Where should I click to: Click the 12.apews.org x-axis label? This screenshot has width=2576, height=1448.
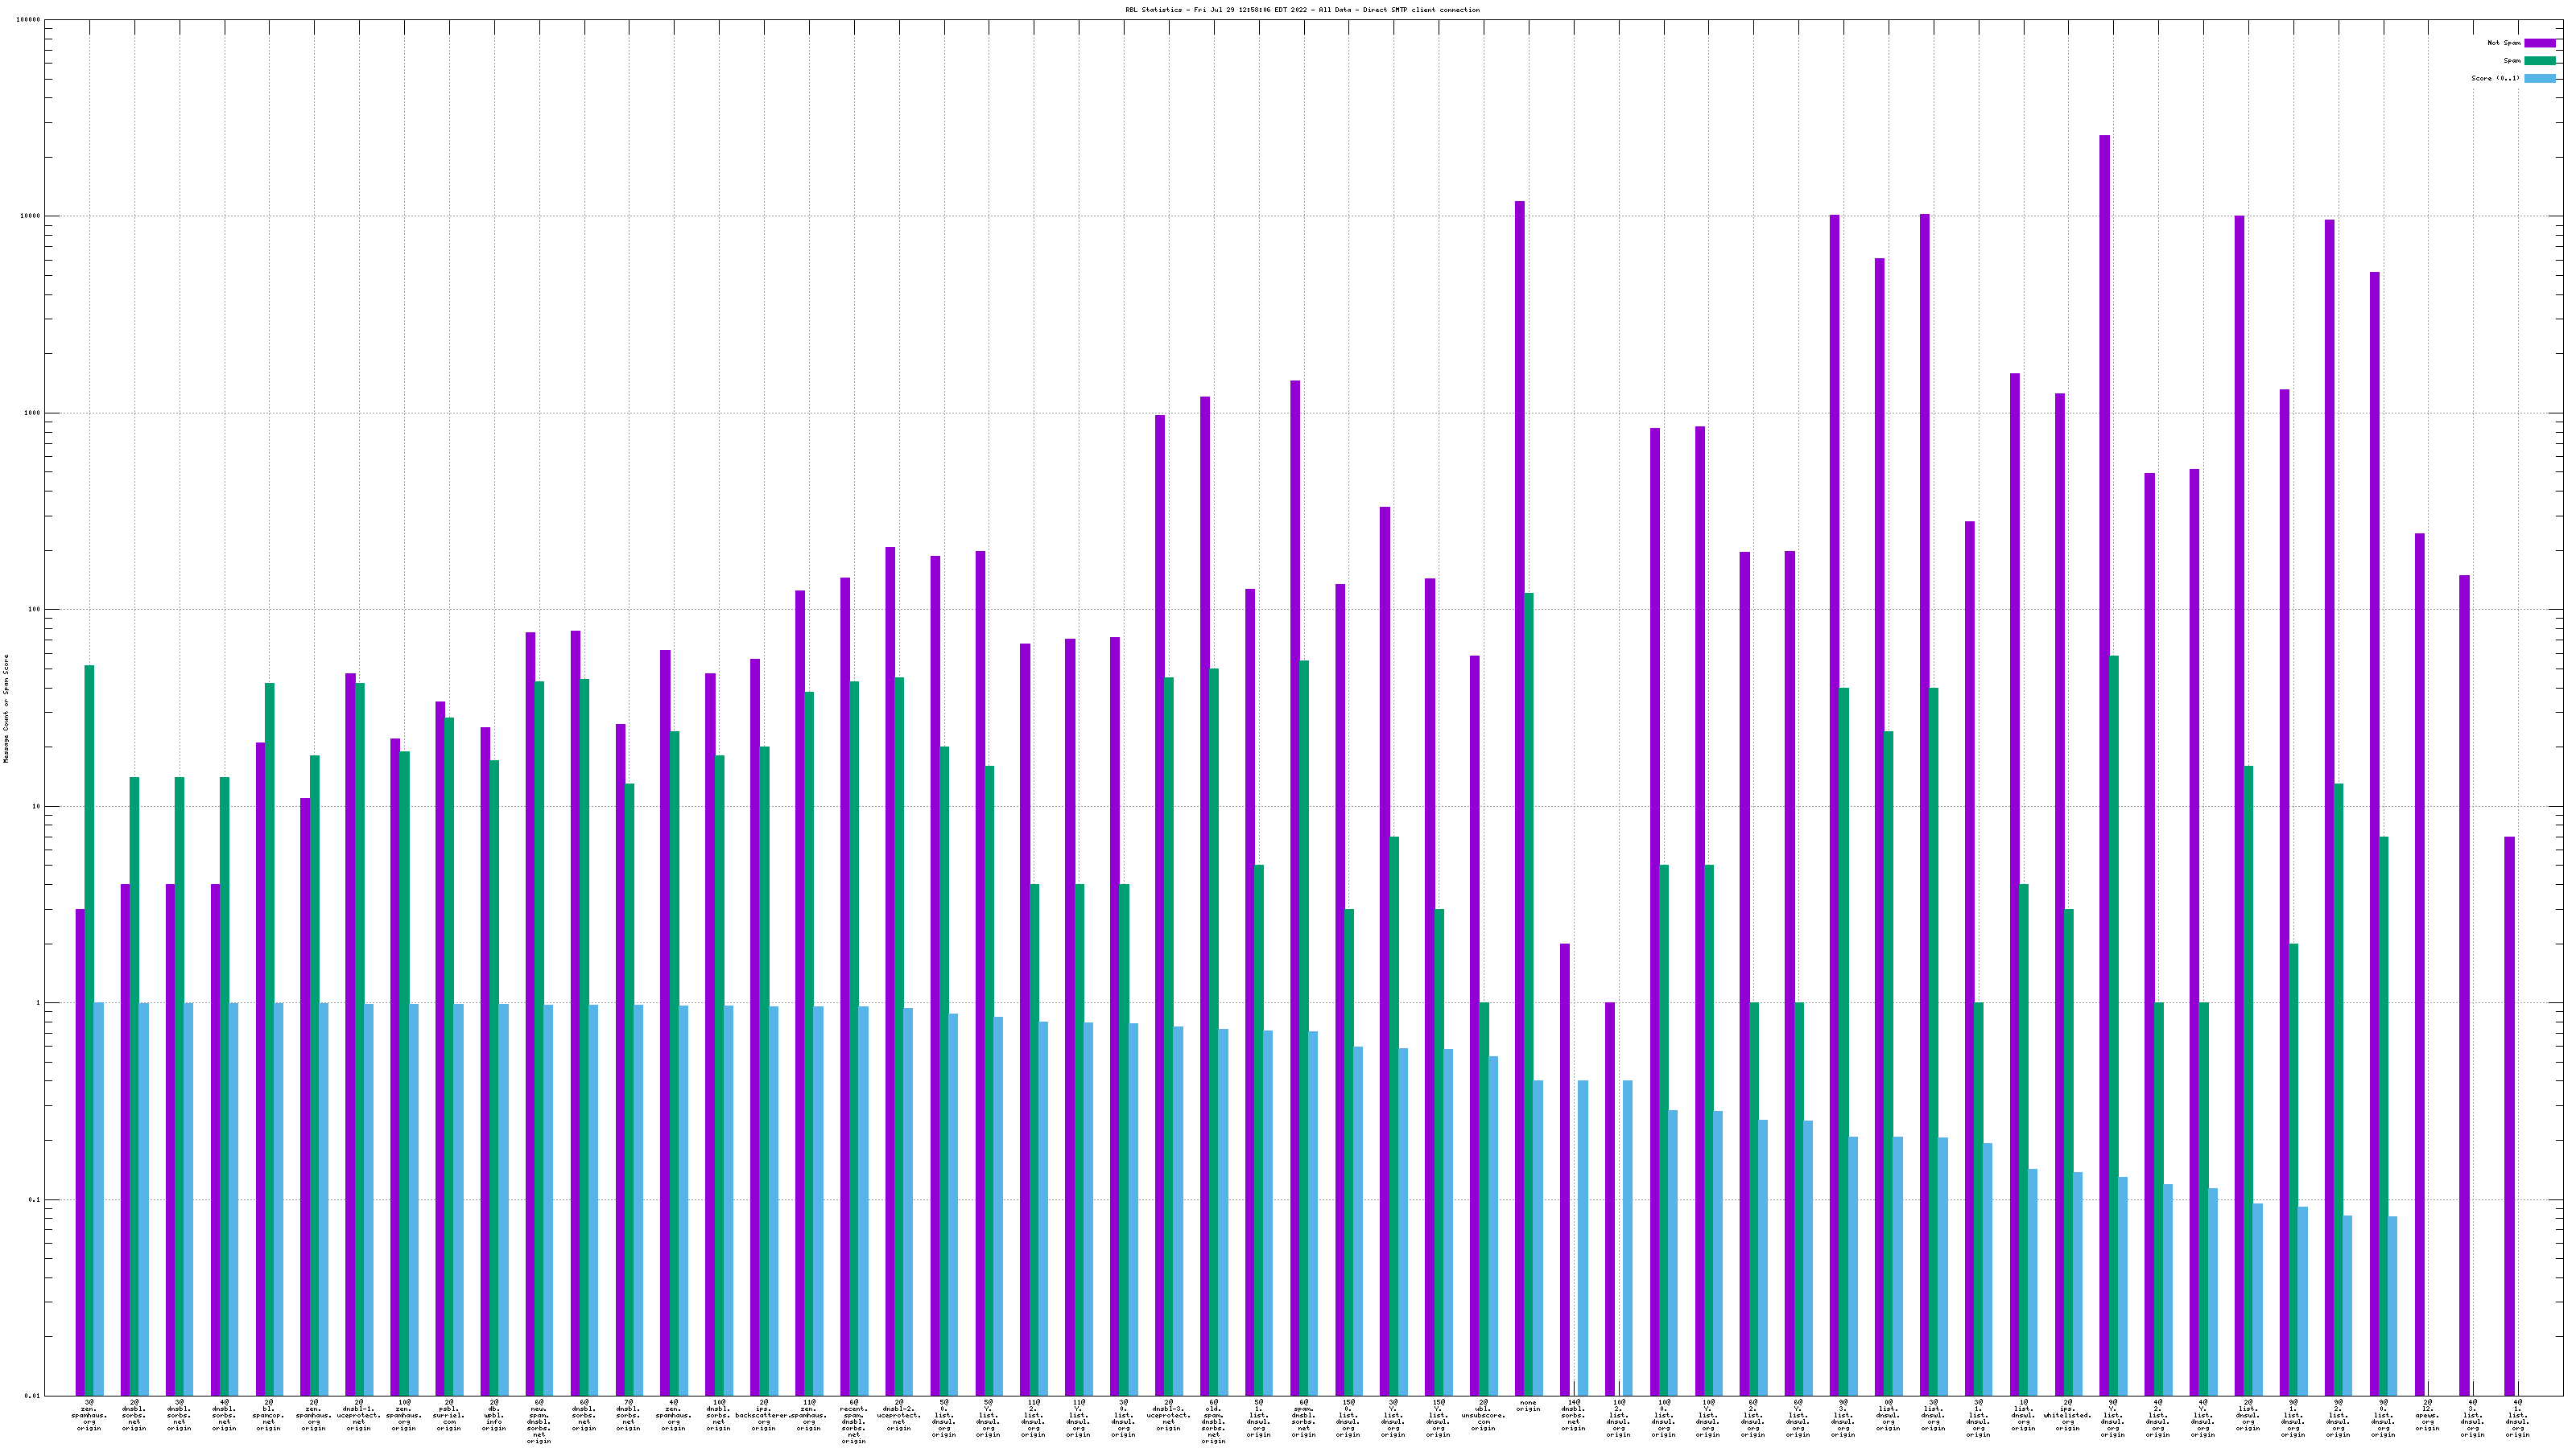tap(2427, 1415)
